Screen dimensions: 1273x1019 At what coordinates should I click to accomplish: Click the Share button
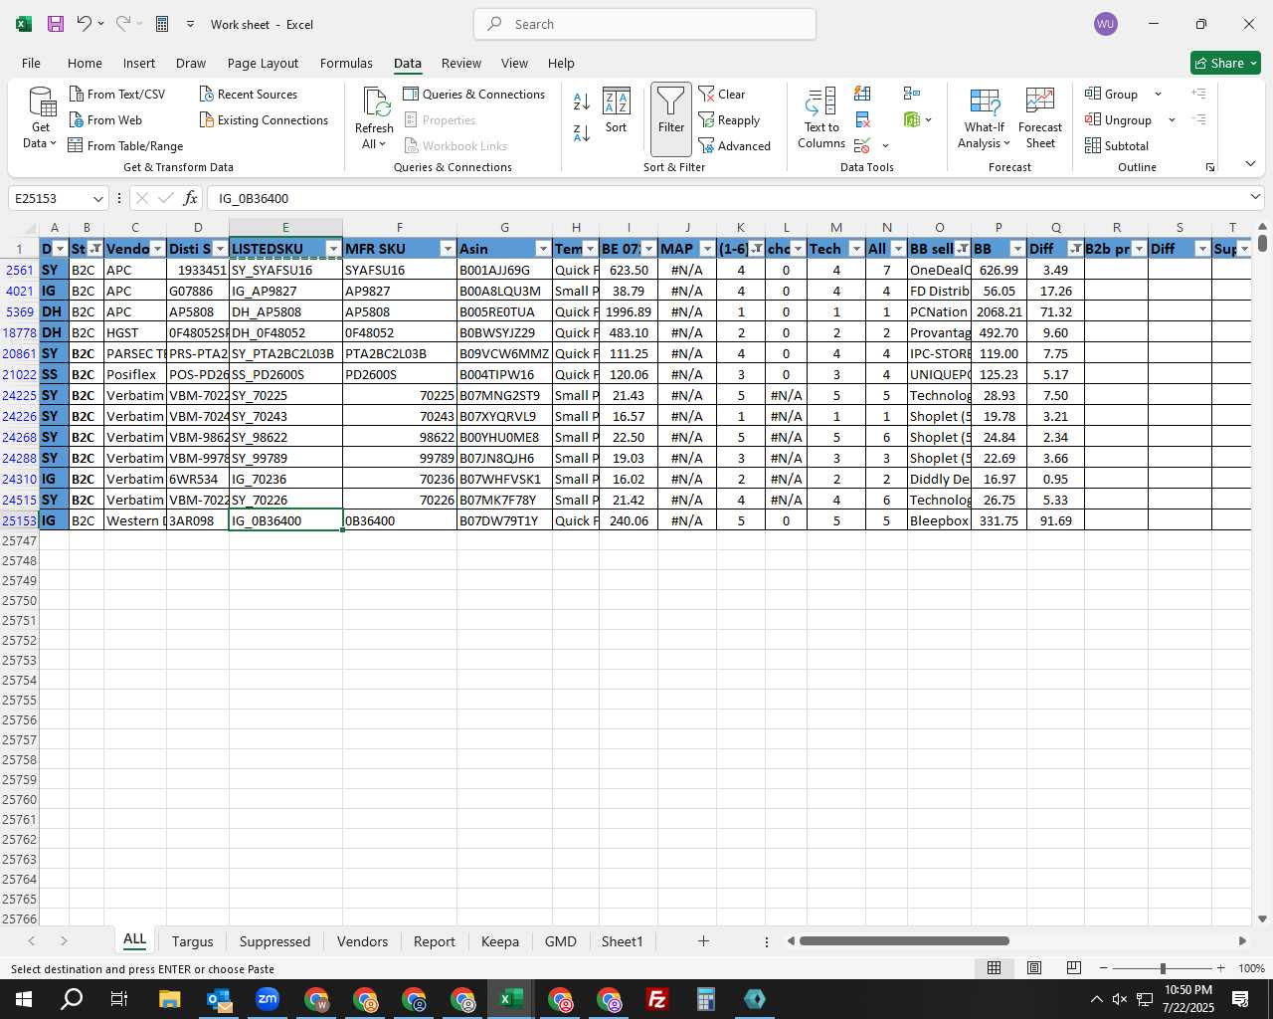[x=1226, y=63]
